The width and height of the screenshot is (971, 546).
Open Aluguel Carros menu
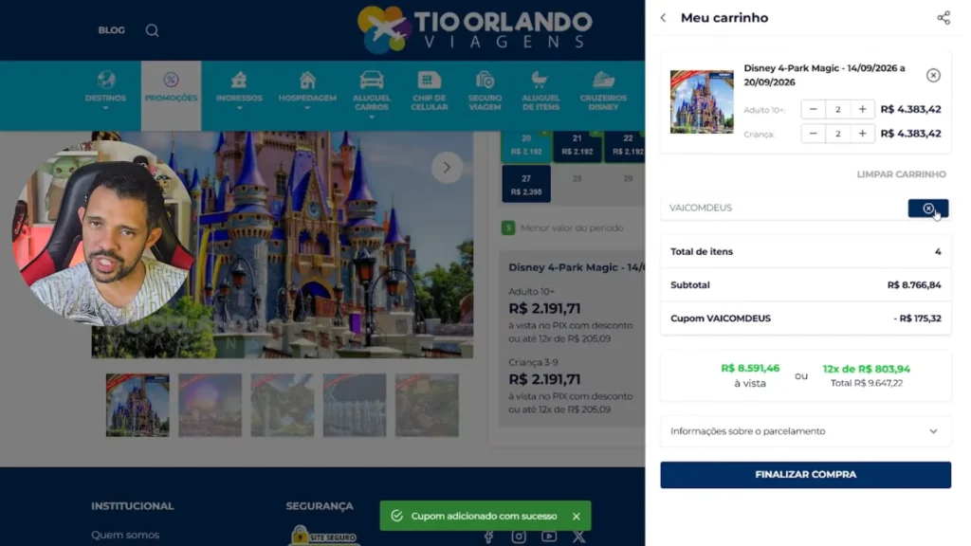[372, 94]
